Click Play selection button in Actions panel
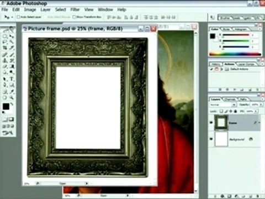Screen dimensions: 265x199 point(235,90)
